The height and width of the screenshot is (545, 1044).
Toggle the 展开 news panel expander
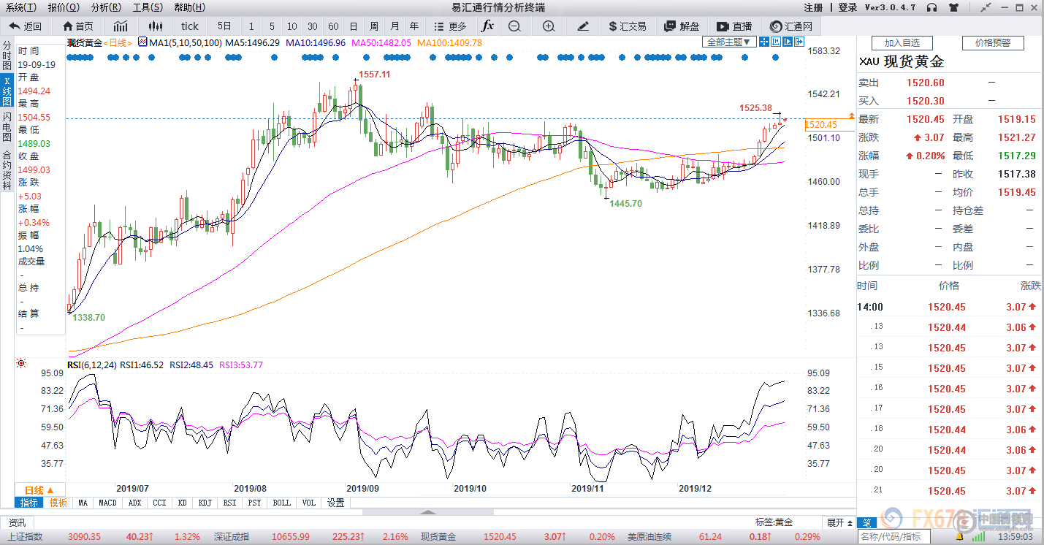click(x=839, y=522)
